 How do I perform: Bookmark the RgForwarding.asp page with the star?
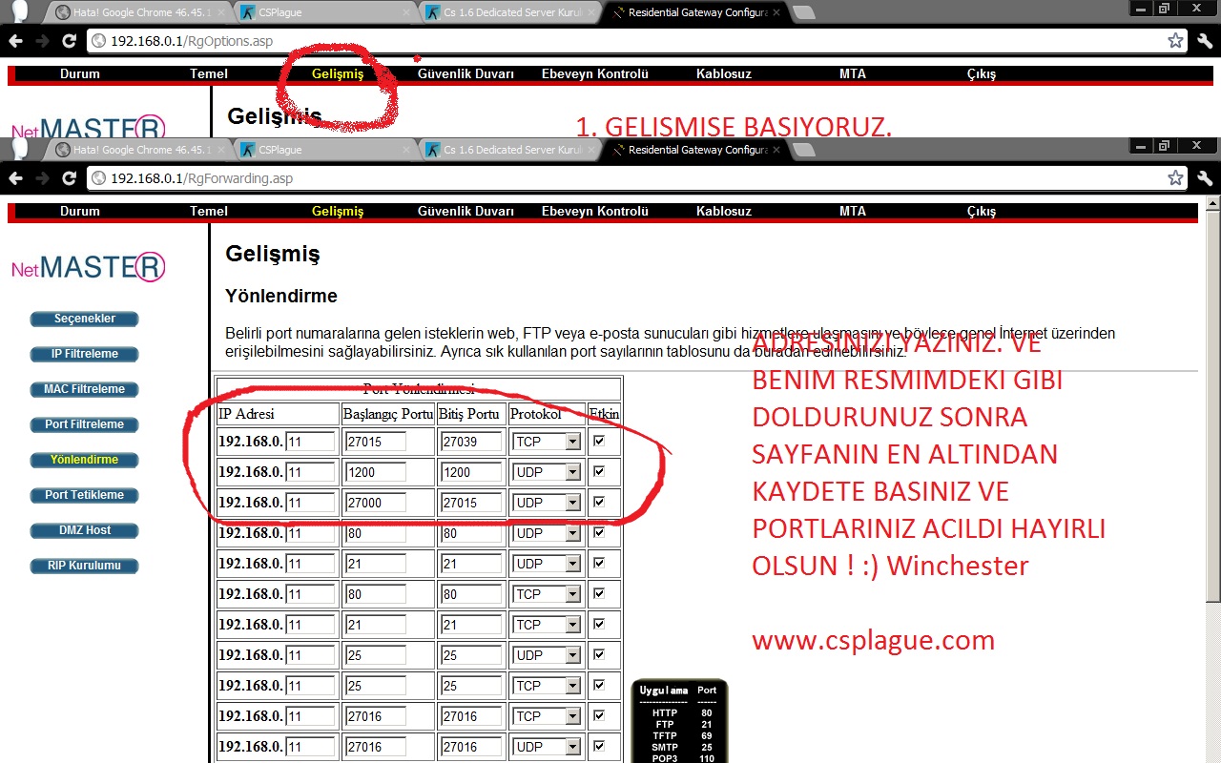click(x=1175, y=178)
